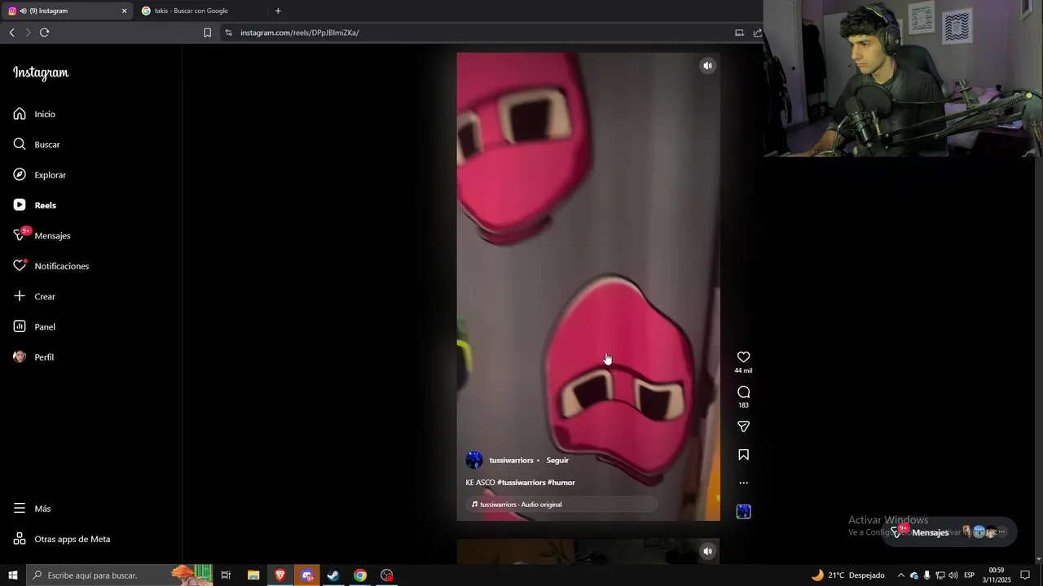The width and height of the screenshot is (1043, 586).
Task: Click the three dots on Mensajes widget
Action: tap(1001, 532)
